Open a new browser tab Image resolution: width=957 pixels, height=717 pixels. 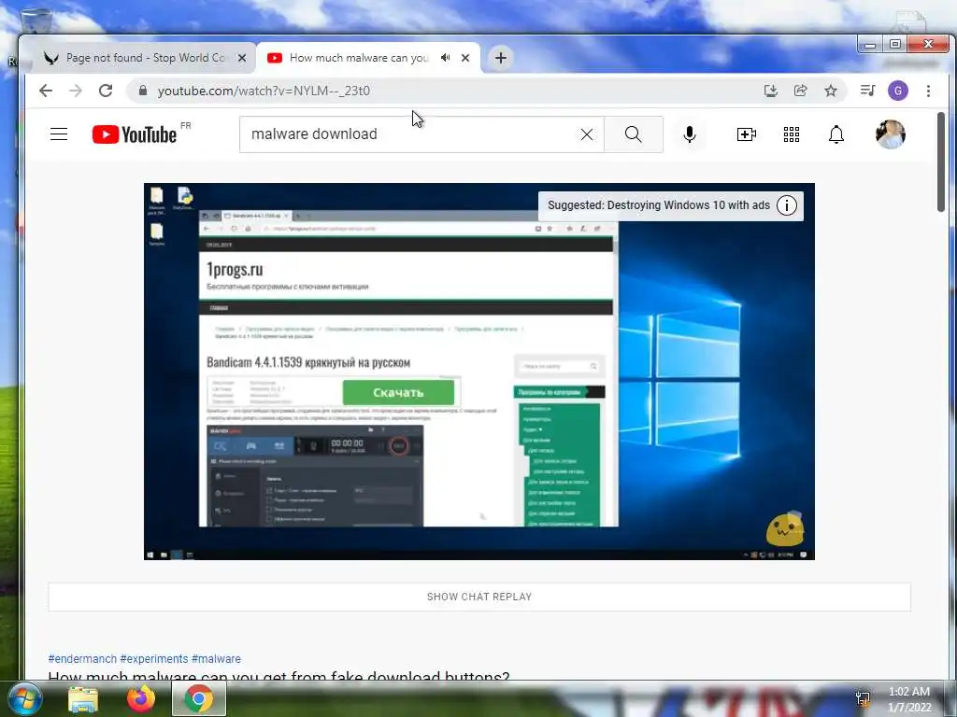[x=501, y=58]
